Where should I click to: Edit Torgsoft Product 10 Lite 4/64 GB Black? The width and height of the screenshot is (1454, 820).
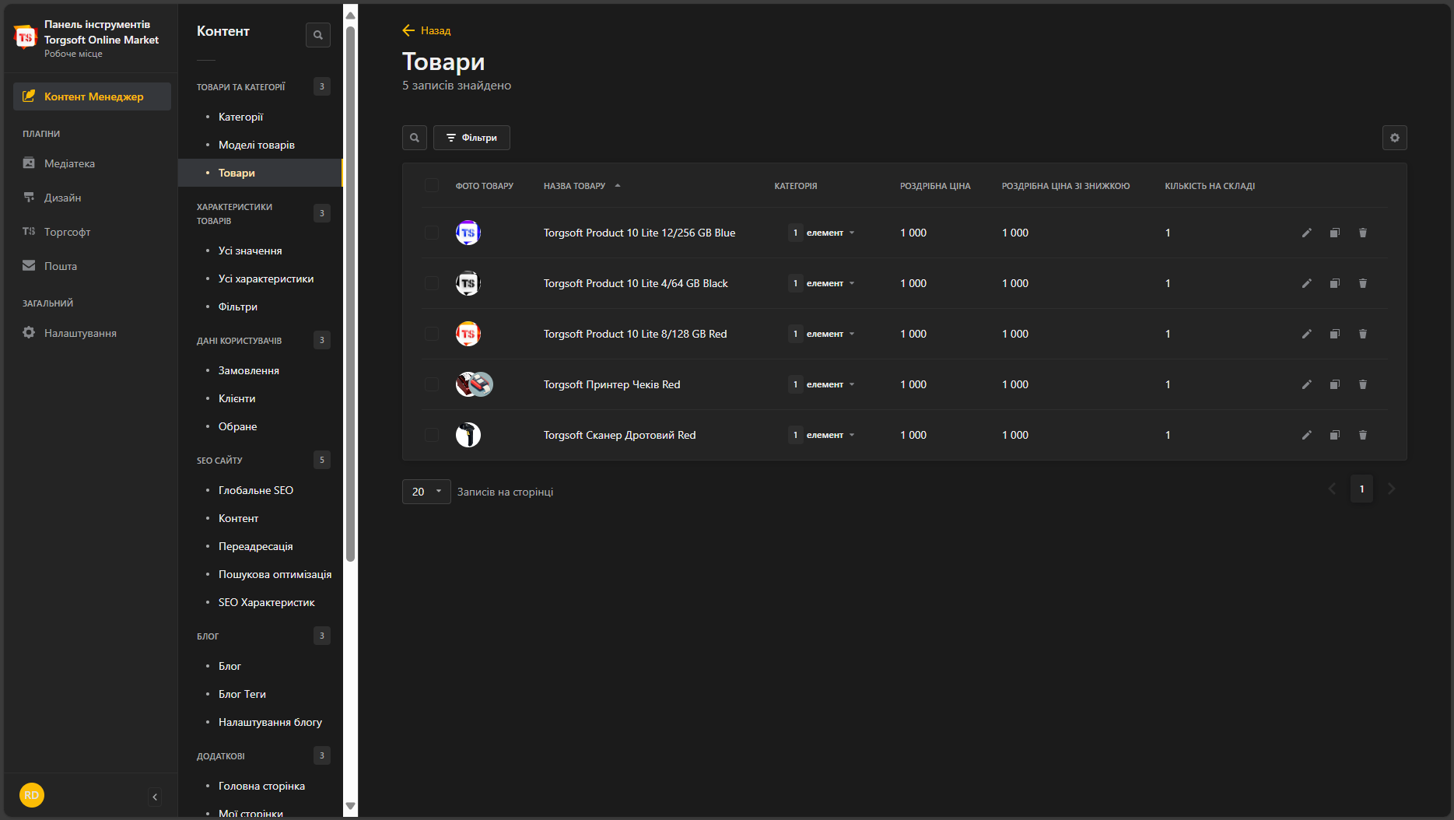pos(1307,283)
